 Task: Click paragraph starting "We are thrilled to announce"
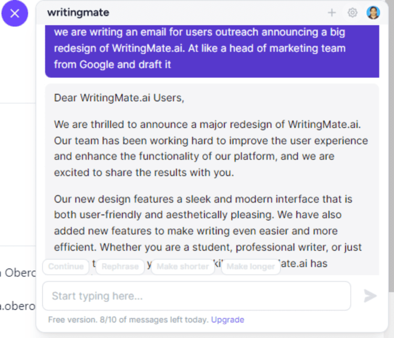(211, 148)
